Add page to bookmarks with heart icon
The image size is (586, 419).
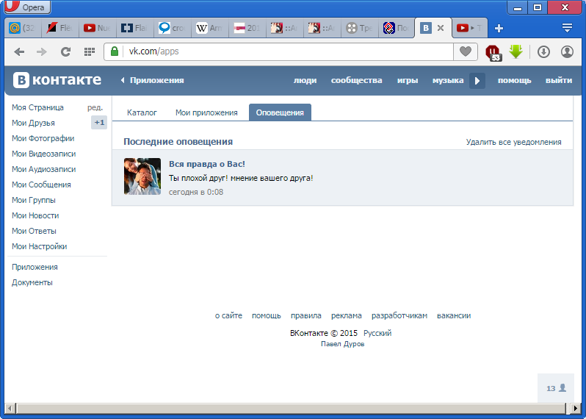point(466,51)
